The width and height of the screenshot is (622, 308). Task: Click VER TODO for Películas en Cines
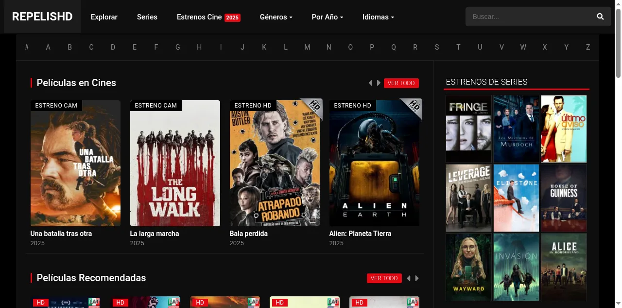[401, 83]
